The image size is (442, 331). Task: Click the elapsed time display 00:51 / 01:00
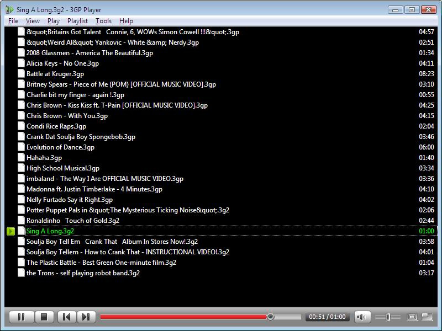[327, 317]
